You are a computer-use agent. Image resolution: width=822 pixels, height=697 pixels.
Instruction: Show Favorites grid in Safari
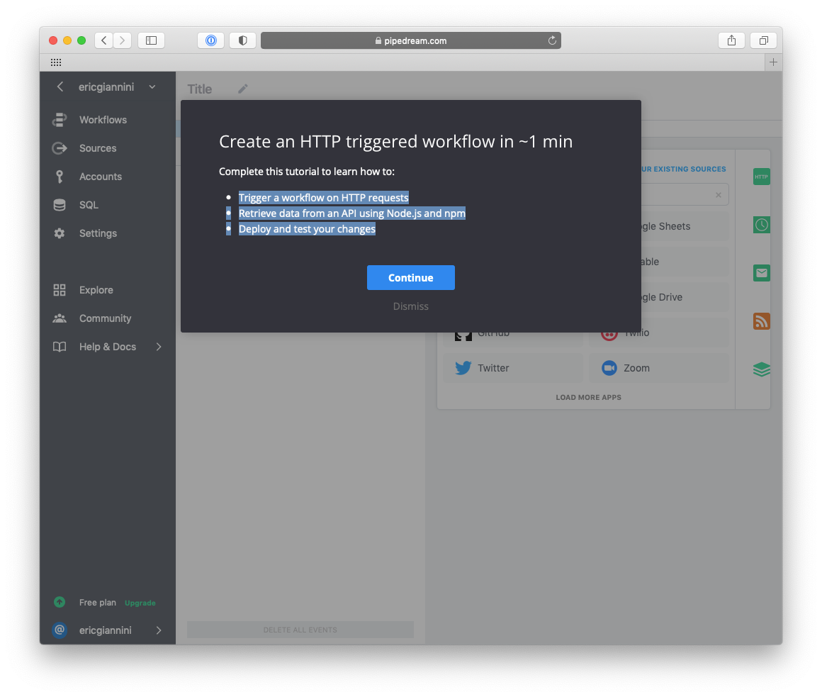point(56,62)
